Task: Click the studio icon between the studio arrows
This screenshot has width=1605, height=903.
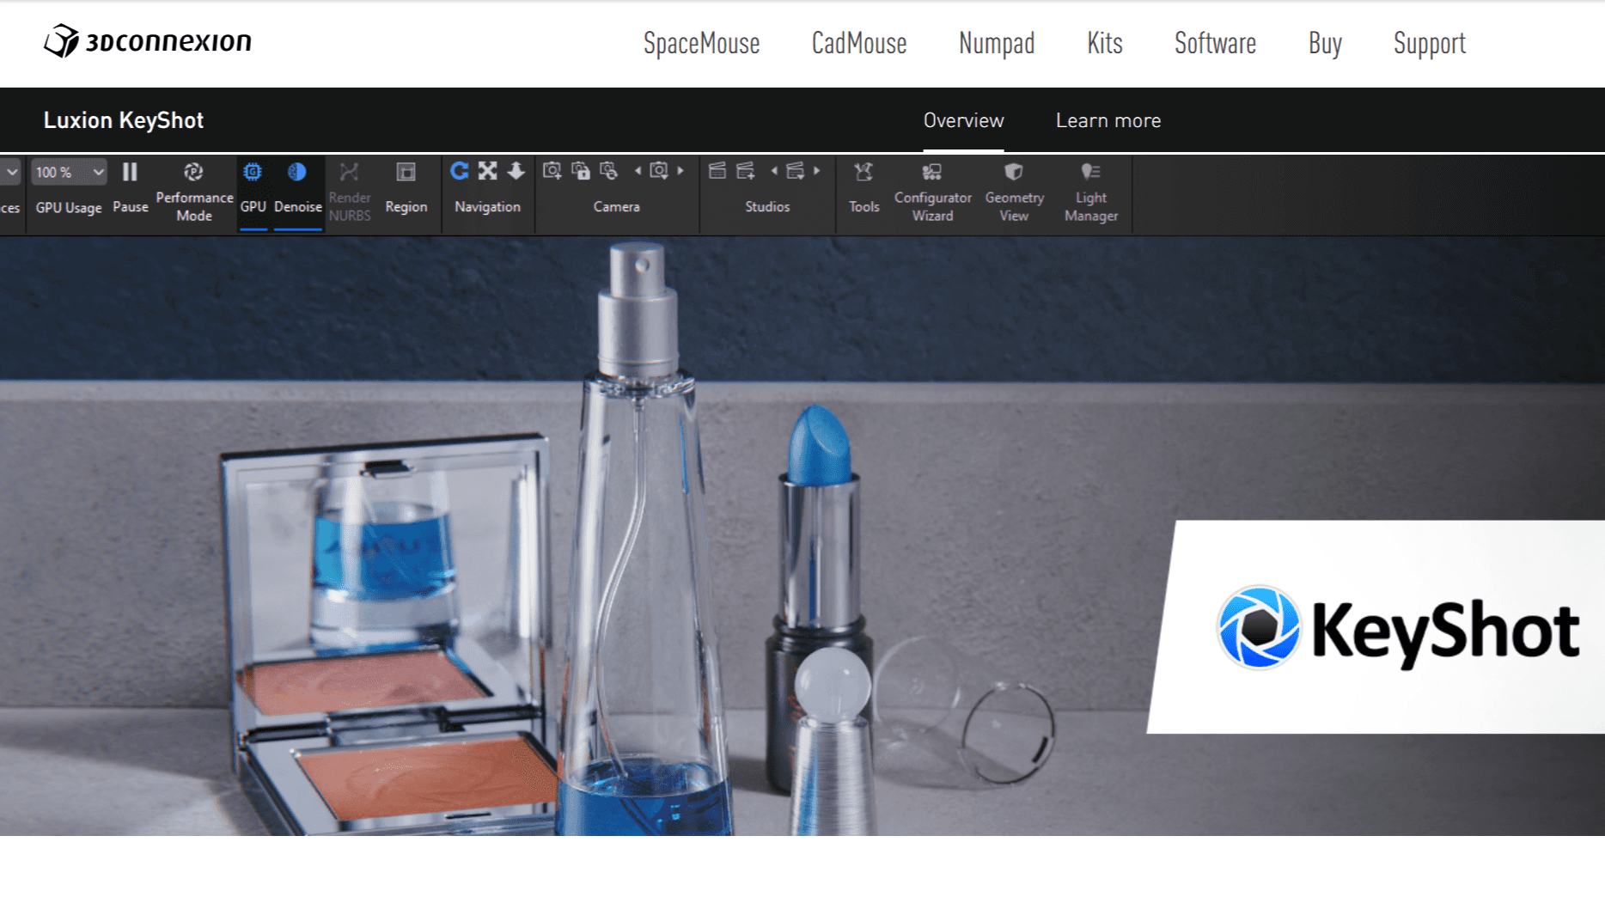Action: (796, 171)
